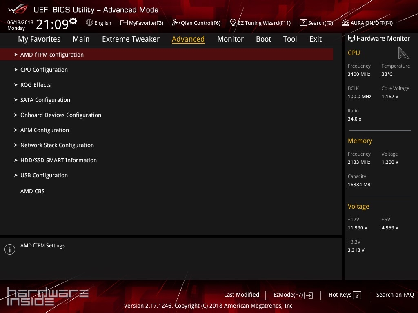Expand SATA Configuration arrow
This screenshot has height=313, width=418.
(16, 100)
